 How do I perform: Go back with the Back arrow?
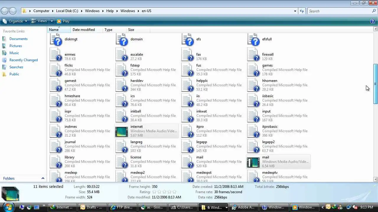pyautogui.click(x=4, y=11)
